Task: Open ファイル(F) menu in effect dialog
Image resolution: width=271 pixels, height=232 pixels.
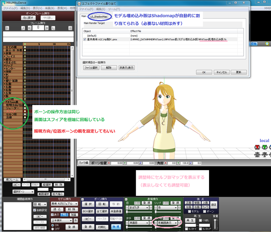Action: pyautogui.click(x=86, y=9)
